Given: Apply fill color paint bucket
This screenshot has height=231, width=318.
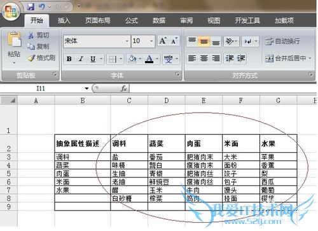Looking at the screenshot, I should click(132, 59).
